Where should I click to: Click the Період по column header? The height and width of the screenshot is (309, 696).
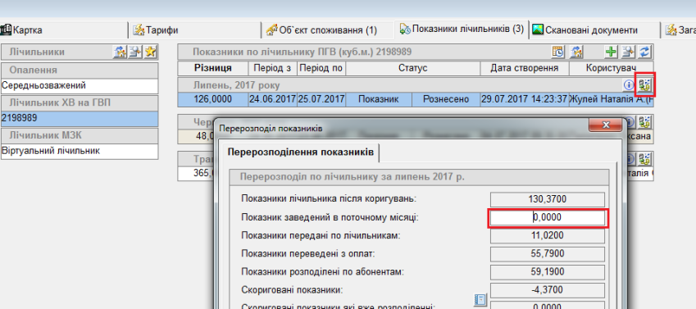tap(321, 68)
